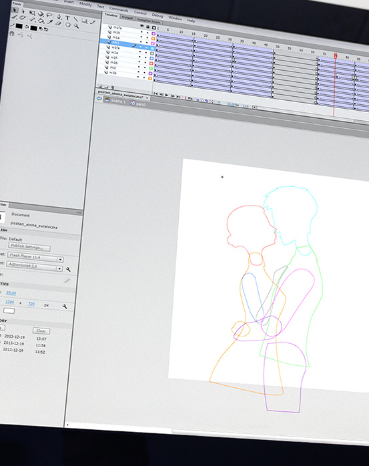The height and width of the screenshot is (466, 369).
Task: Select the Brush tool
Action: point(14,17)
